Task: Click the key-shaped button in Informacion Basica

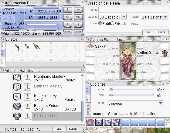Action: 78,10
